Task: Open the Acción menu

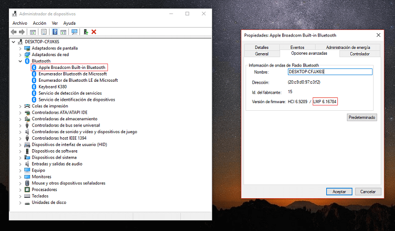Action: (39, 23)
